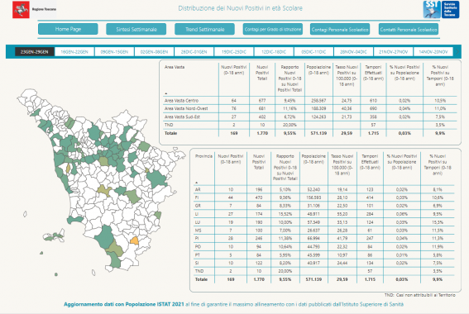
Task: Select the 14NOV-20NOV week tab
Action: 433,52
